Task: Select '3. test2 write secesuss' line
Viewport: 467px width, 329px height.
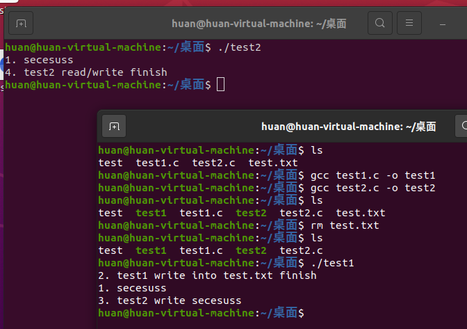Action: click(x=170, y=300)
